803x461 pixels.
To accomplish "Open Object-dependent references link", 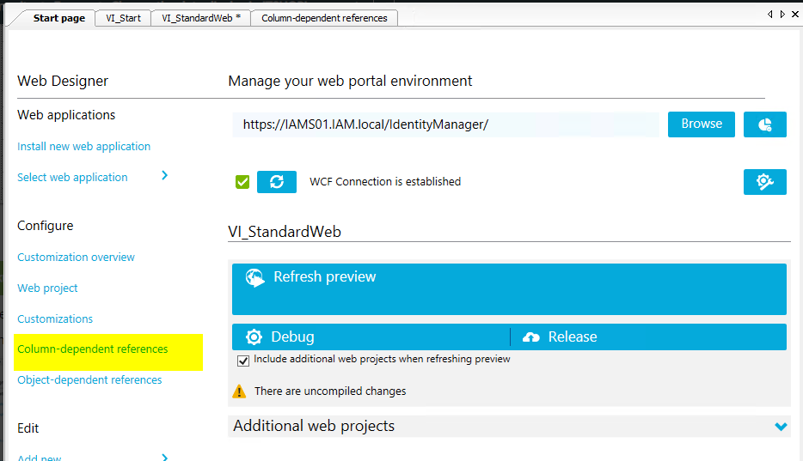I will pyautogui.click(x=89, y=380).
